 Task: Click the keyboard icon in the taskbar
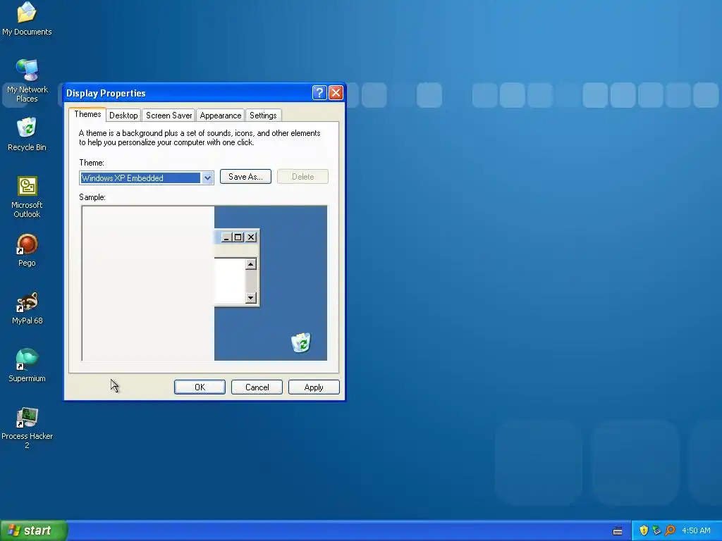point(618,531)
